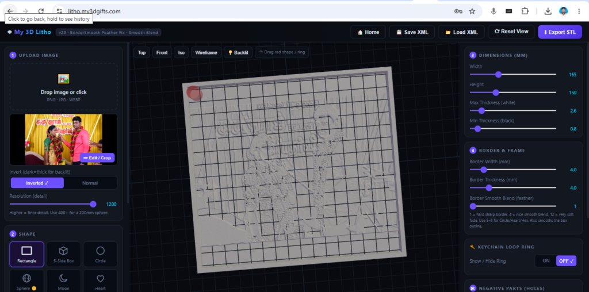Adjust the Max Thickness (white) slider
The height and width of the screenshot is (292, 589).
click(x=512, y=110)
